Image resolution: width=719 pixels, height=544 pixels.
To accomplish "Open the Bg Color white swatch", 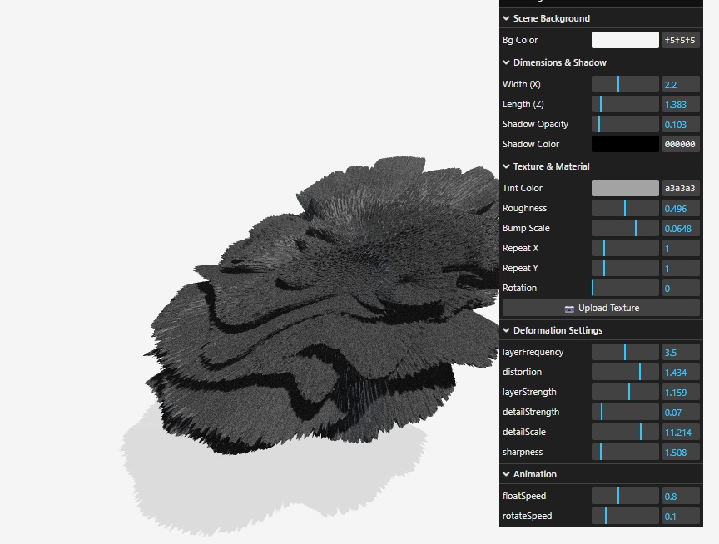I will tap(625, 40).
